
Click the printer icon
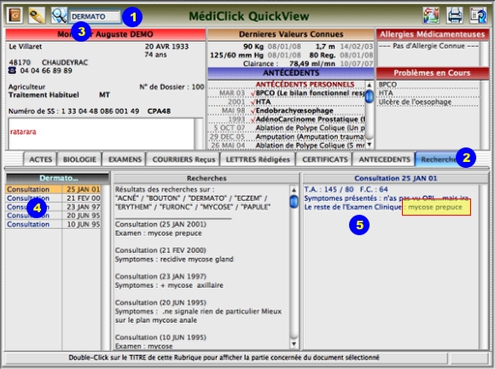tap(454, 15)
